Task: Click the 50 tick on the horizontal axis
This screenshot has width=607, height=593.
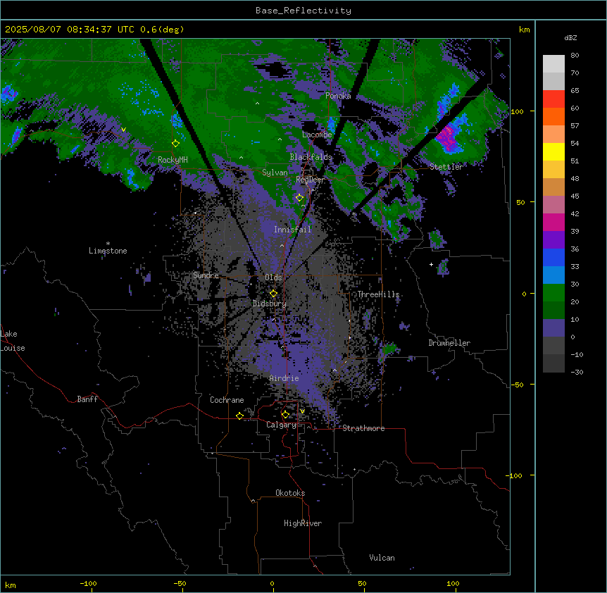Action: tap(362, 583)
